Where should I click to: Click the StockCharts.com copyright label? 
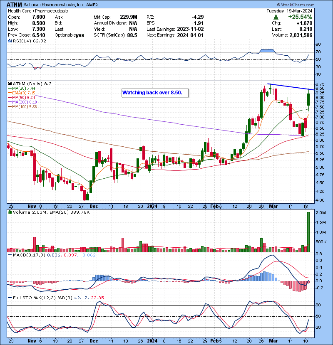pyautogui.click(x=296, y=5)
